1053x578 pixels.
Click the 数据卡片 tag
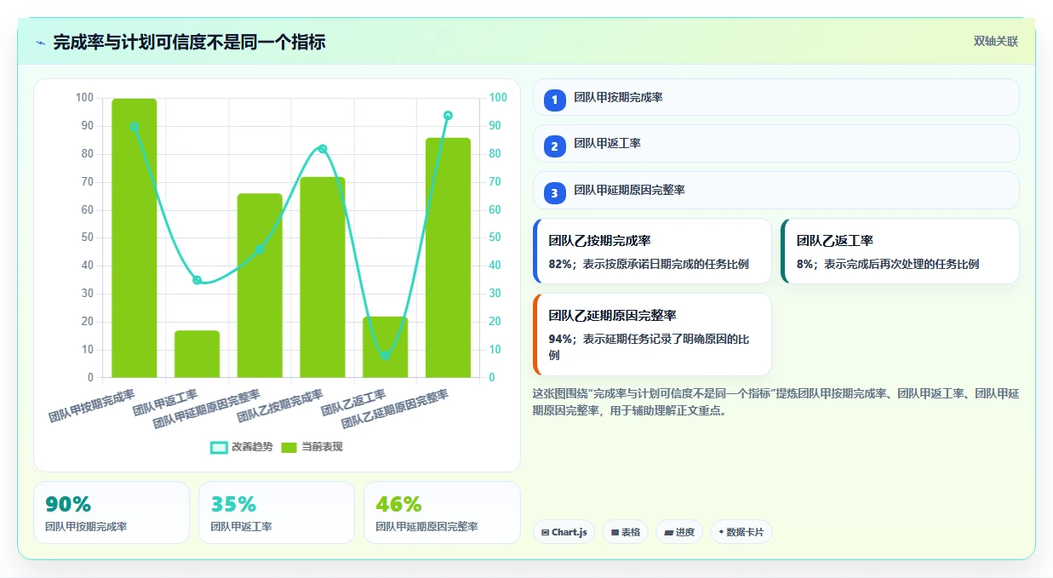741,532
